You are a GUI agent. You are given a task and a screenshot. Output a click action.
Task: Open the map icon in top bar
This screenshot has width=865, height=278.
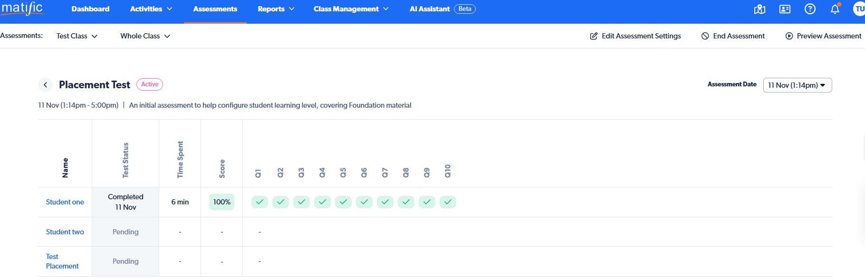[x=759, y=9]
